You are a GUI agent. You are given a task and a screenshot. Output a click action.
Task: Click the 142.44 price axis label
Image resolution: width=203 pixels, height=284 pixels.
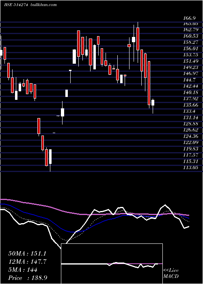(x=190, y=86)
